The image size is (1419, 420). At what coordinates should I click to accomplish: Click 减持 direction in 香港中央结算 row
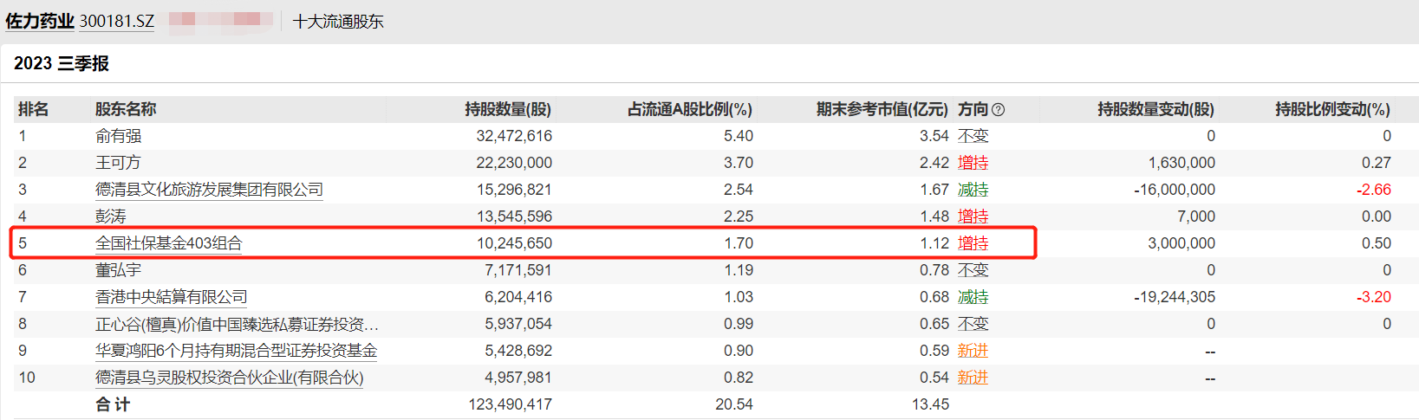pos(973,297)
